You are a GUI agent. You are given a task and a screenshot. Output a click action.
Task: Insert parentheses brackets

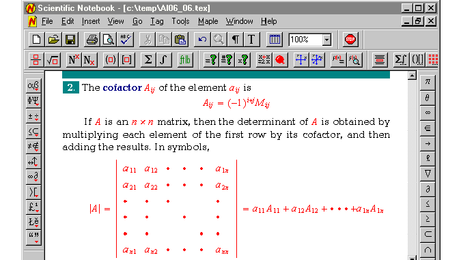click(x=111, y=60)
